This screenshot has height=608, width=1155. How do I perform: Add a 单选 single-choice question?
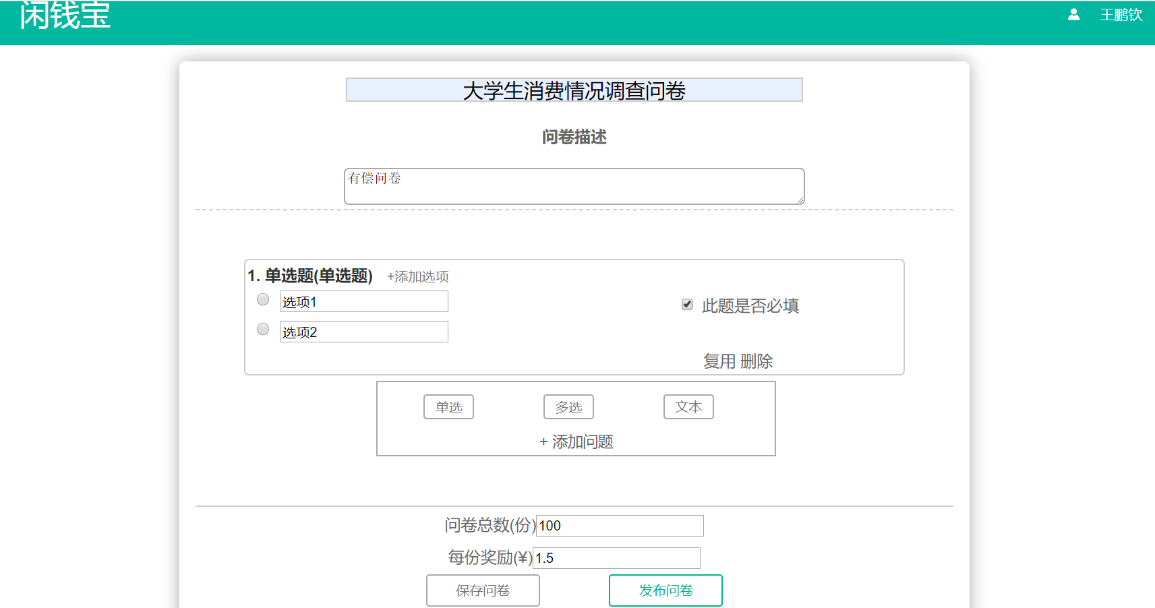[448, 407]
